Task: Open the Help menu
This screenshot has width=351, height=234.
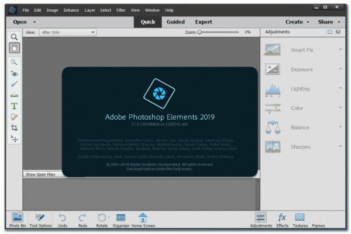Action: [x=169, y=11]
